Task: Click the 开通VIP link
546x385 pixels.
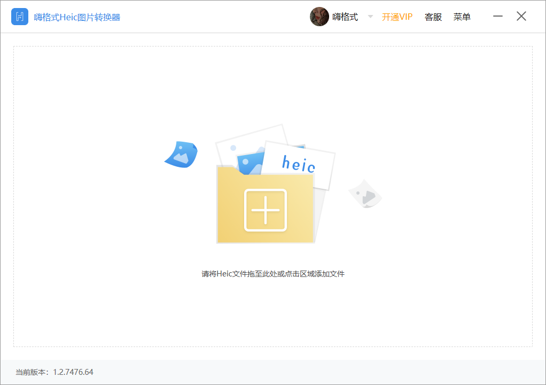Action: click(x=397, y=17)
